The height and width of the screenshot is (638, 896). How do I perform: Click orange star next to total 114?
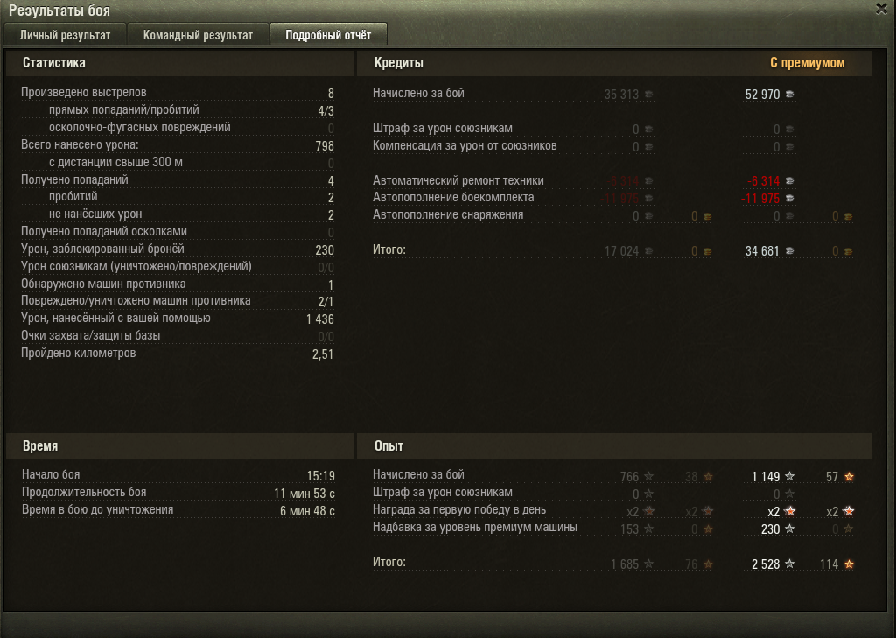849,564
